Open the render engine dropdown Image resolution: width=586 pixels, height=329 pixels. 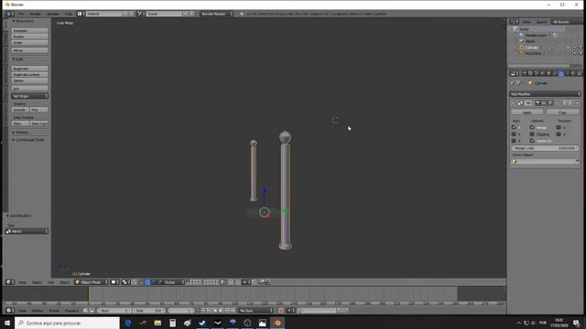click(216, 14)
